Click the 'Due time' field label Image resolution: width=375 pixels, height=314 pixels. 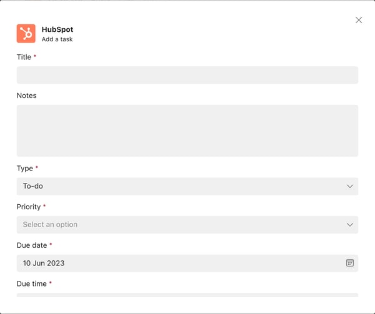[x=32, y=283]
